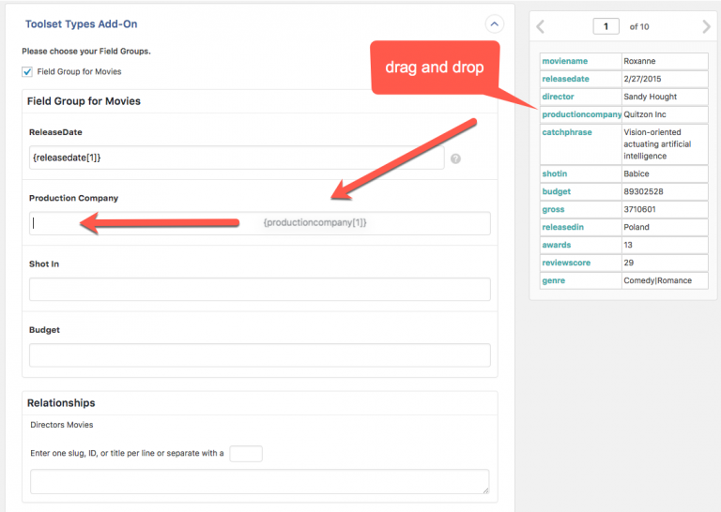Click the ReleaseDate input field
Viewport: 721px width, 512px height.
(237, 158)
